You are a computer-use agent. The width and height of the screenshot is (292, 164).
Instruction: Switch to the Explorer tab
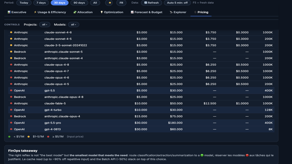tap(178, 12)
